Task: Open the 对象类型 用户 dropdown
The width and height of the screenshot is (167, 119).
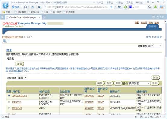Action: click(155, 46)
